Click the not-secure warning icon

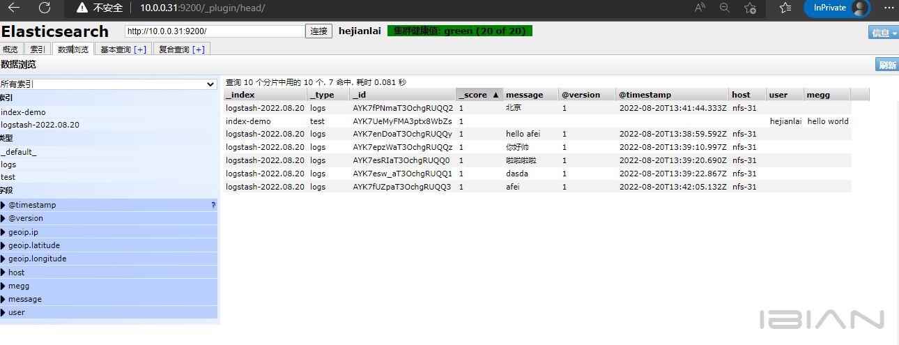point(83,8)
